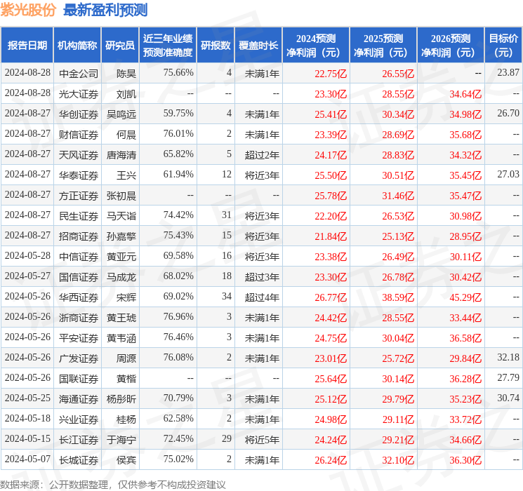Click target price 27.03
The width and height of the screenshot is (523, 491).
coord(508,174)
